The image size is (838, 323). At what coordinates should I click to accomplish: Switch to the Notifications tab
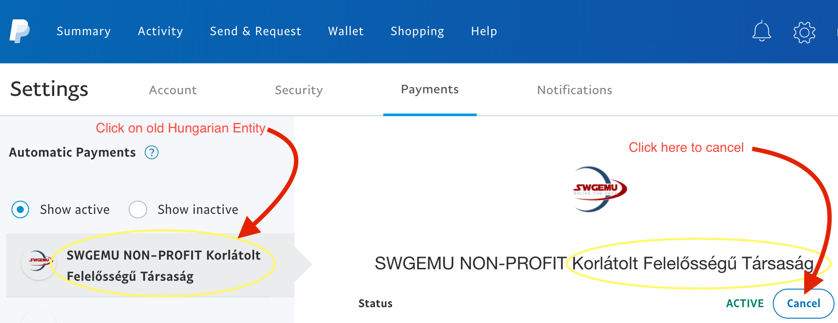pos(575,90)
